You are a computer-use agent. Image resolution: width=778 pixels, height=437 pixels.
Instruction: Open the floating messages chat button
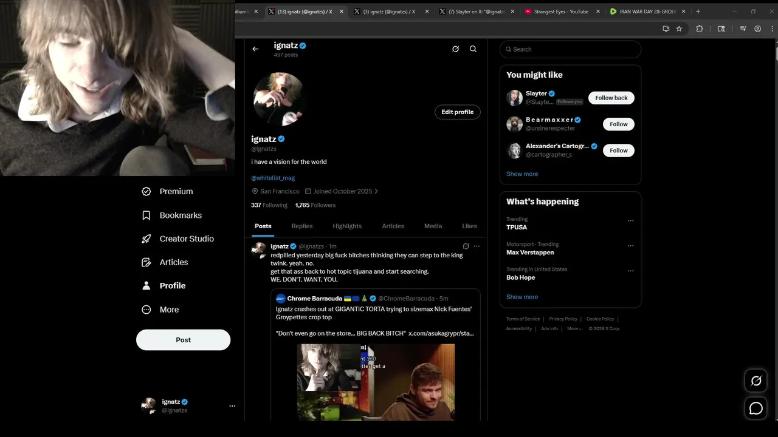(756, 408)
